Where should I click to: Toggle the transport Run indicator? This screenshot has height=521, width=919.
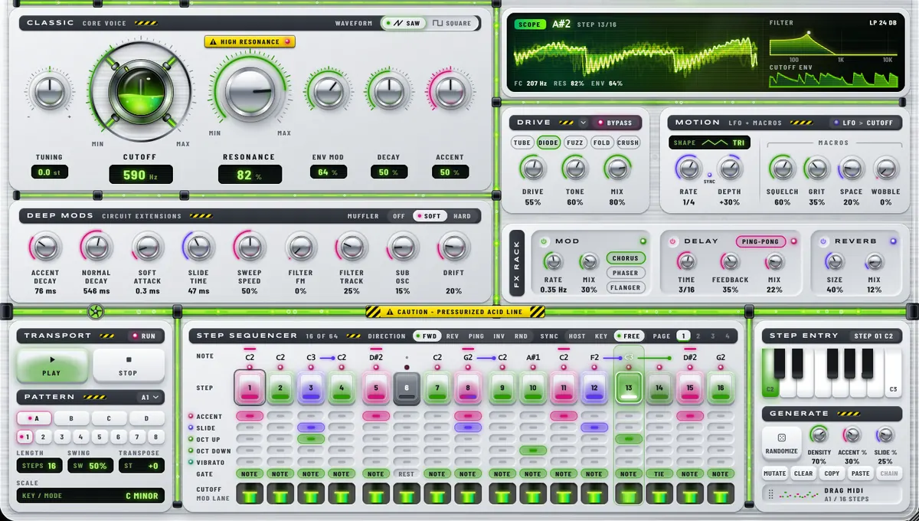(x=143, y=336)
